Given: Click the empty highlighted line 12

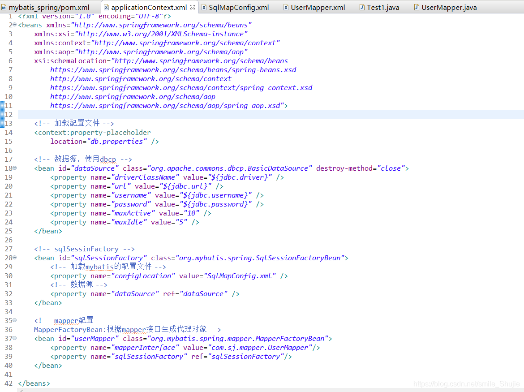Looking at the screenshot, I should [271, 114].
